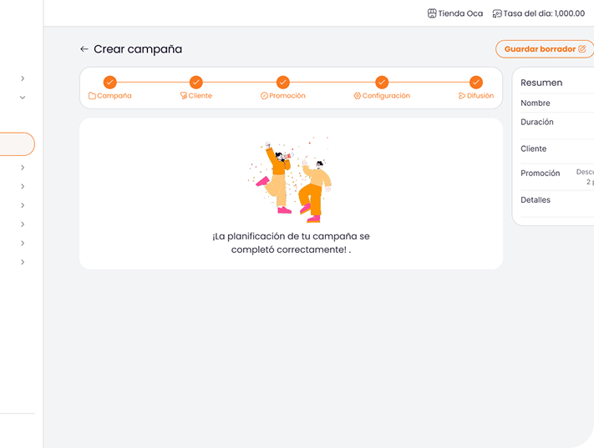Select the Promoción step checkmark circle
This screenshot has height=448, width=594.
tap(282, 82)
